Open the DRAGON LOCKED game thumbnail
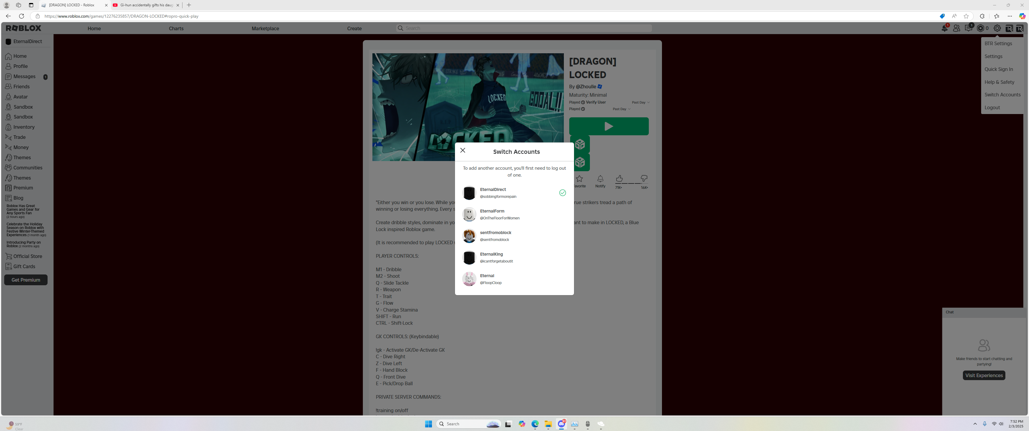Image resolution: width=1029 pixels, height=431 pixels. [468, 107]
